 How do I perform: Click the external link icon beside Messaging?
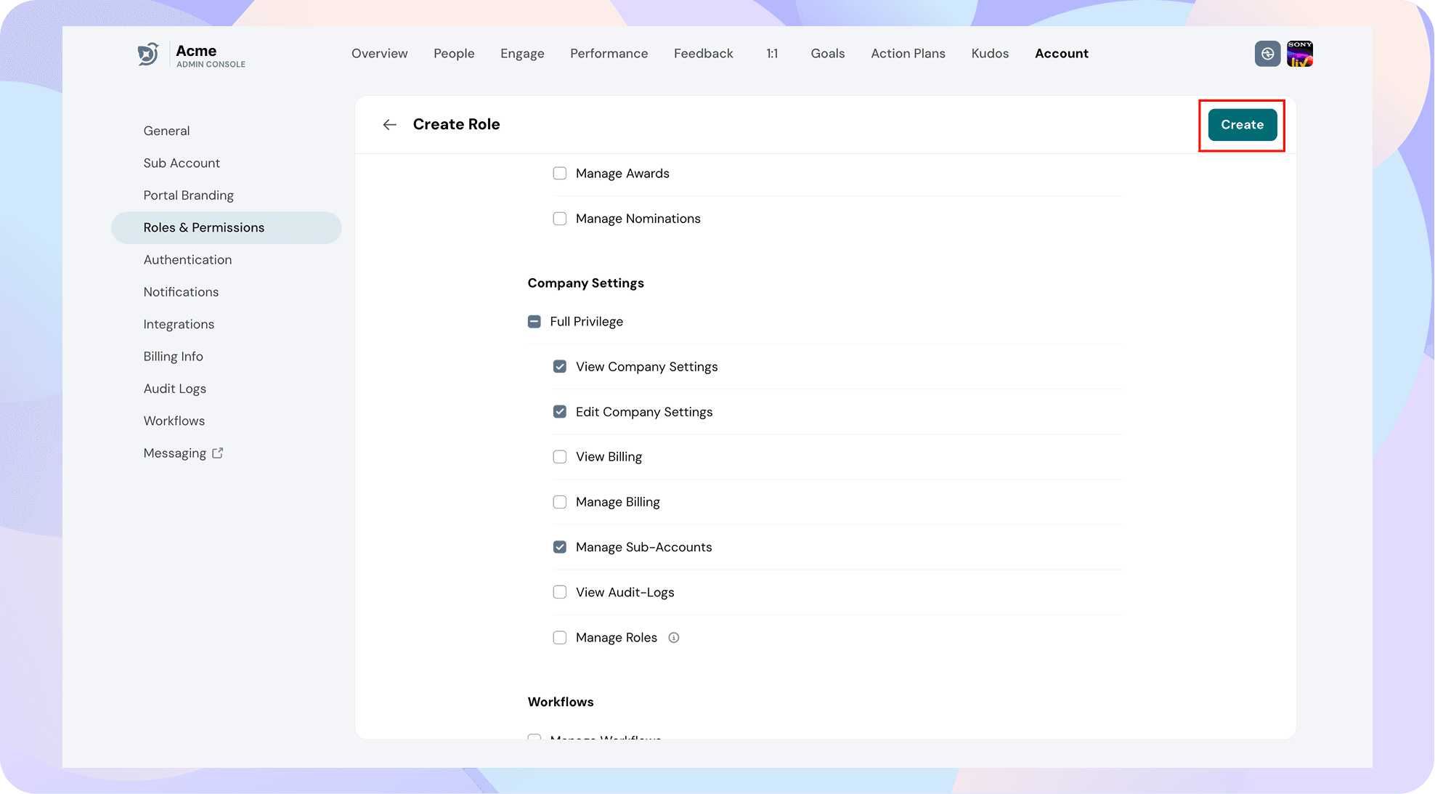point(218,453)
